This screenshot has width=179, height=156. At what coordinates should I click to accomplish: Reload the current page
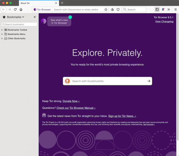click(15, 10)
